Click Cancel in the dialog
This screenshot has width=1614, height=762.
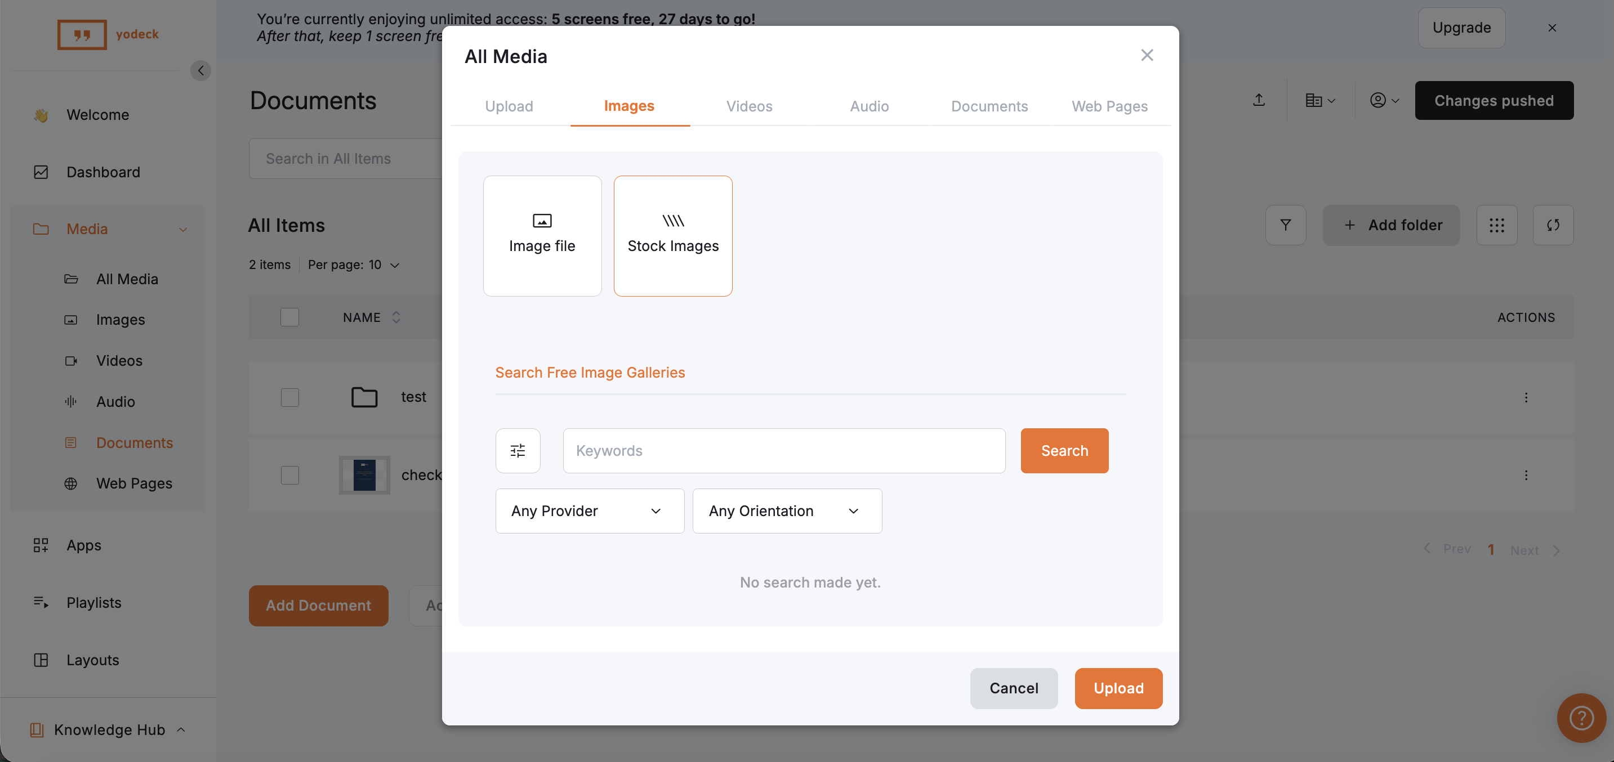(1013, 688)
